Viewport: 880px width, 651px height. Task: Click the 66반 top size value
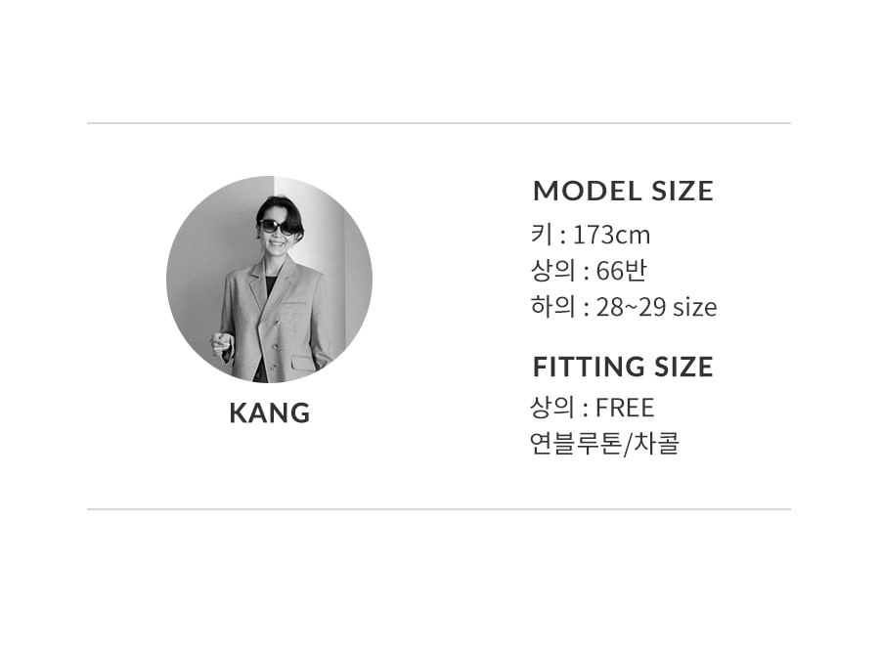621,271
